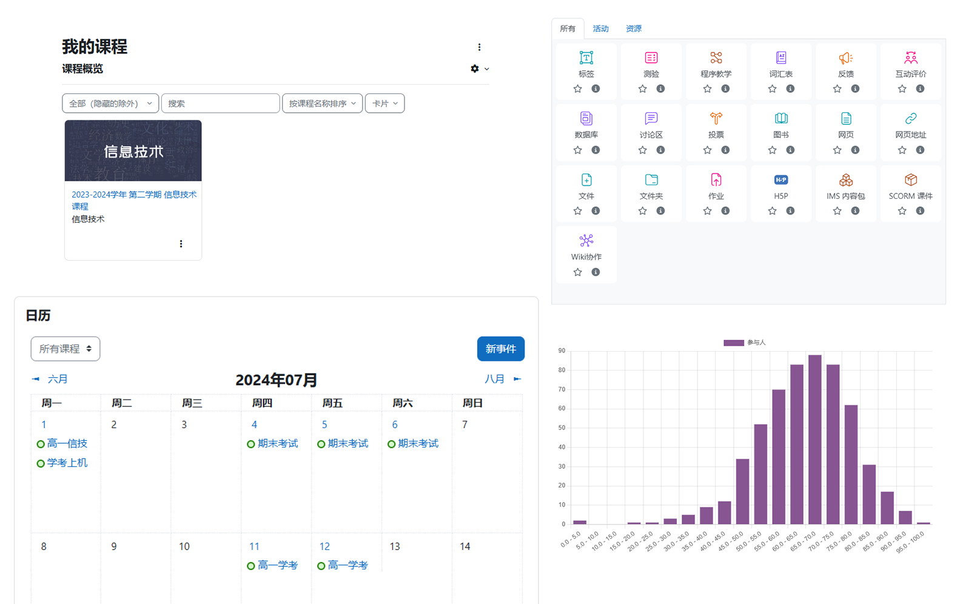Star the 标签 activity as favorite
Screen dimensions: 963x604
click(577, 89)
